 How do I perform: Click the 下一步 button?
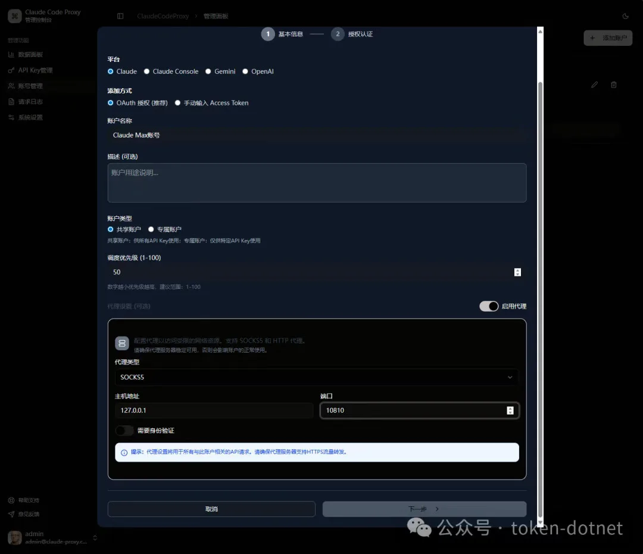coord(424,509)
